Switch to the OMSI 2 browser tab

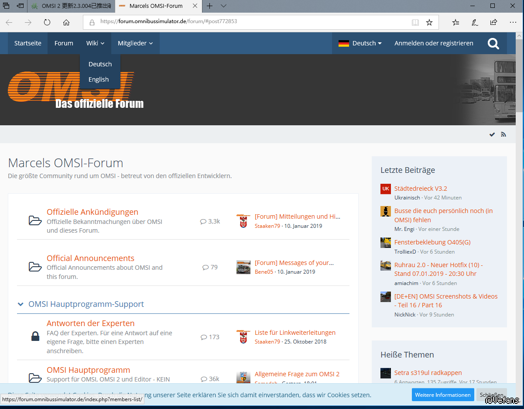pos(72,6)
